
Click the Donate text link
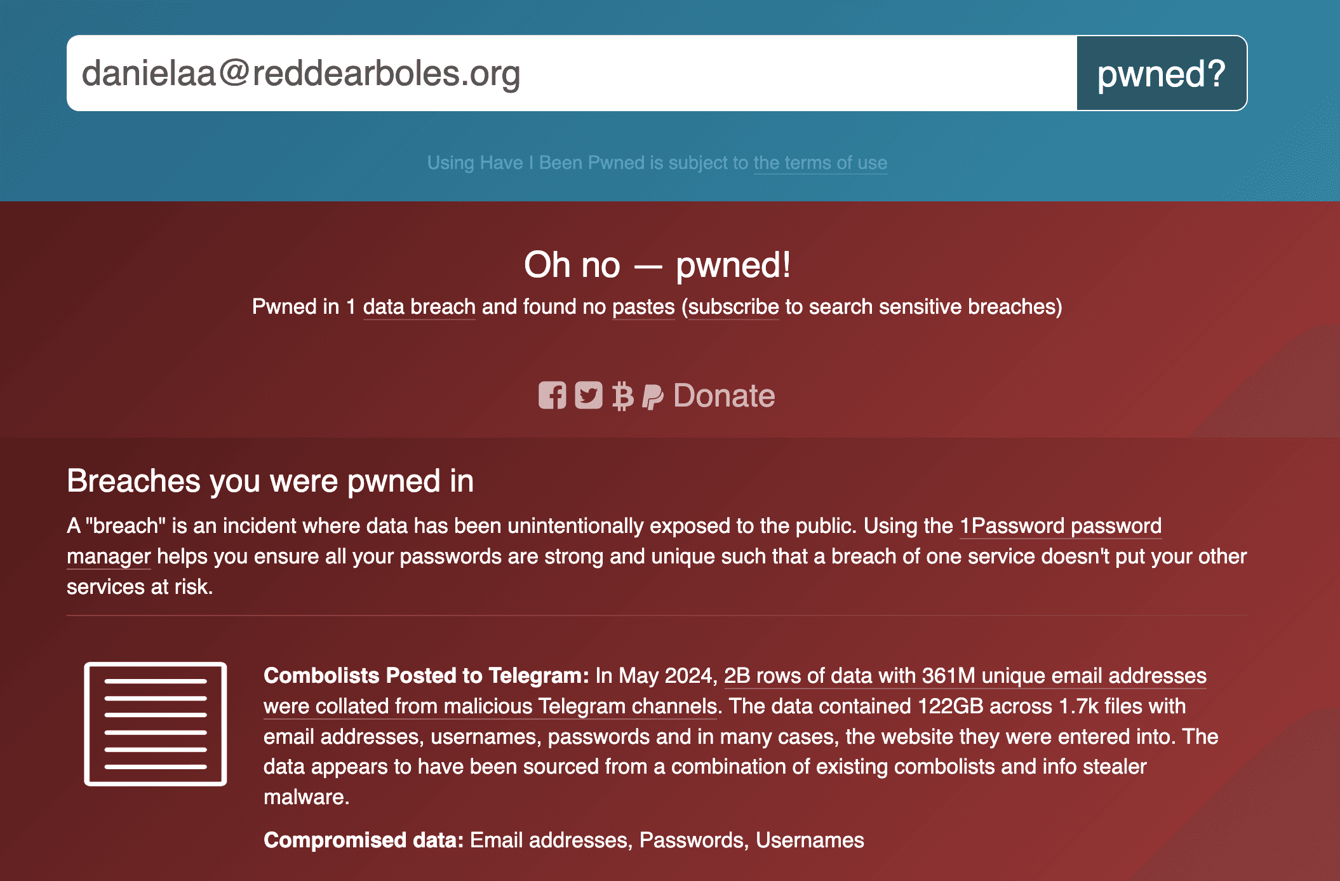tap(724, 396)
